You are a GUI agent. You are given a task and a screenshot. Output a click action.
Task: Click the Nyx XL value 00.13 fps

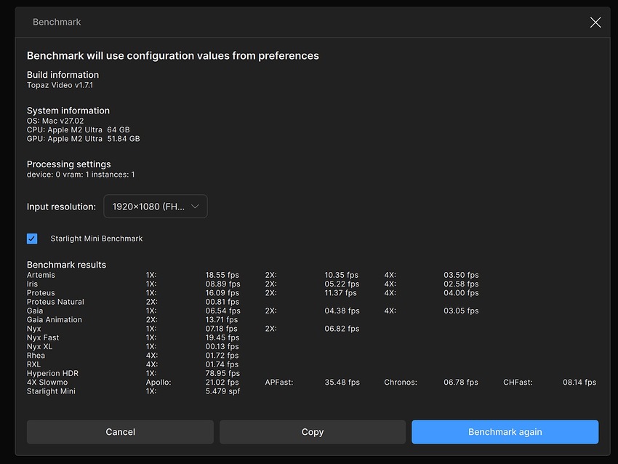222,346
